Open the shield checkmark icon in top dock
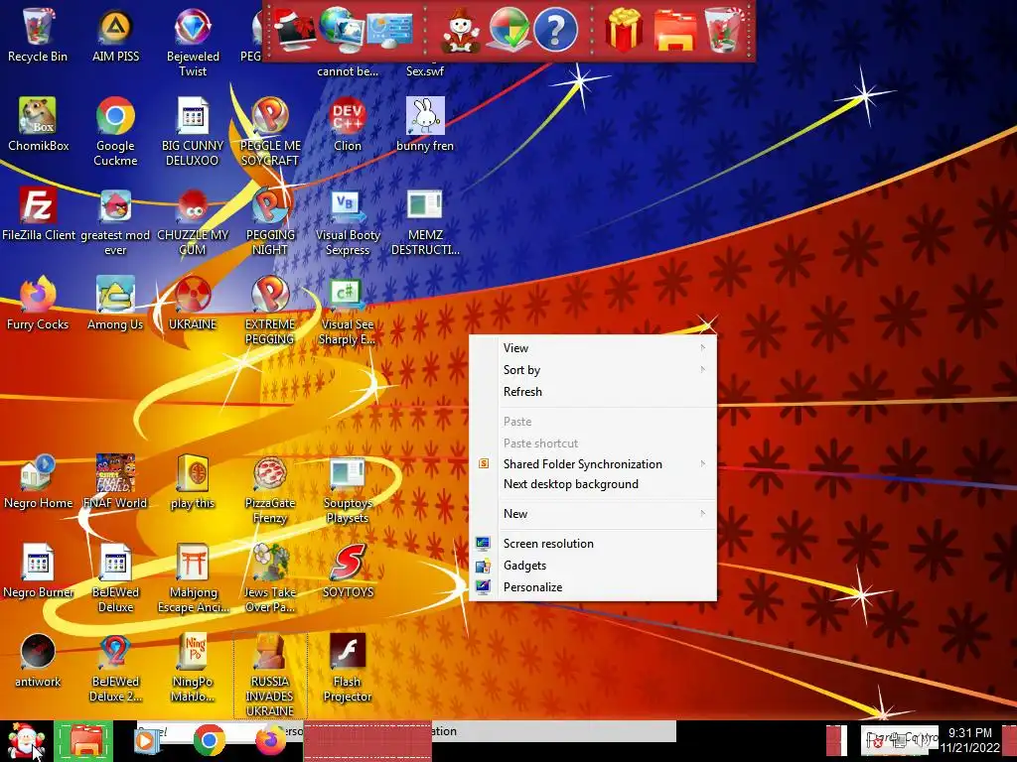The height and width of the screenshot is (762, 1017). (x=508, y=31)
